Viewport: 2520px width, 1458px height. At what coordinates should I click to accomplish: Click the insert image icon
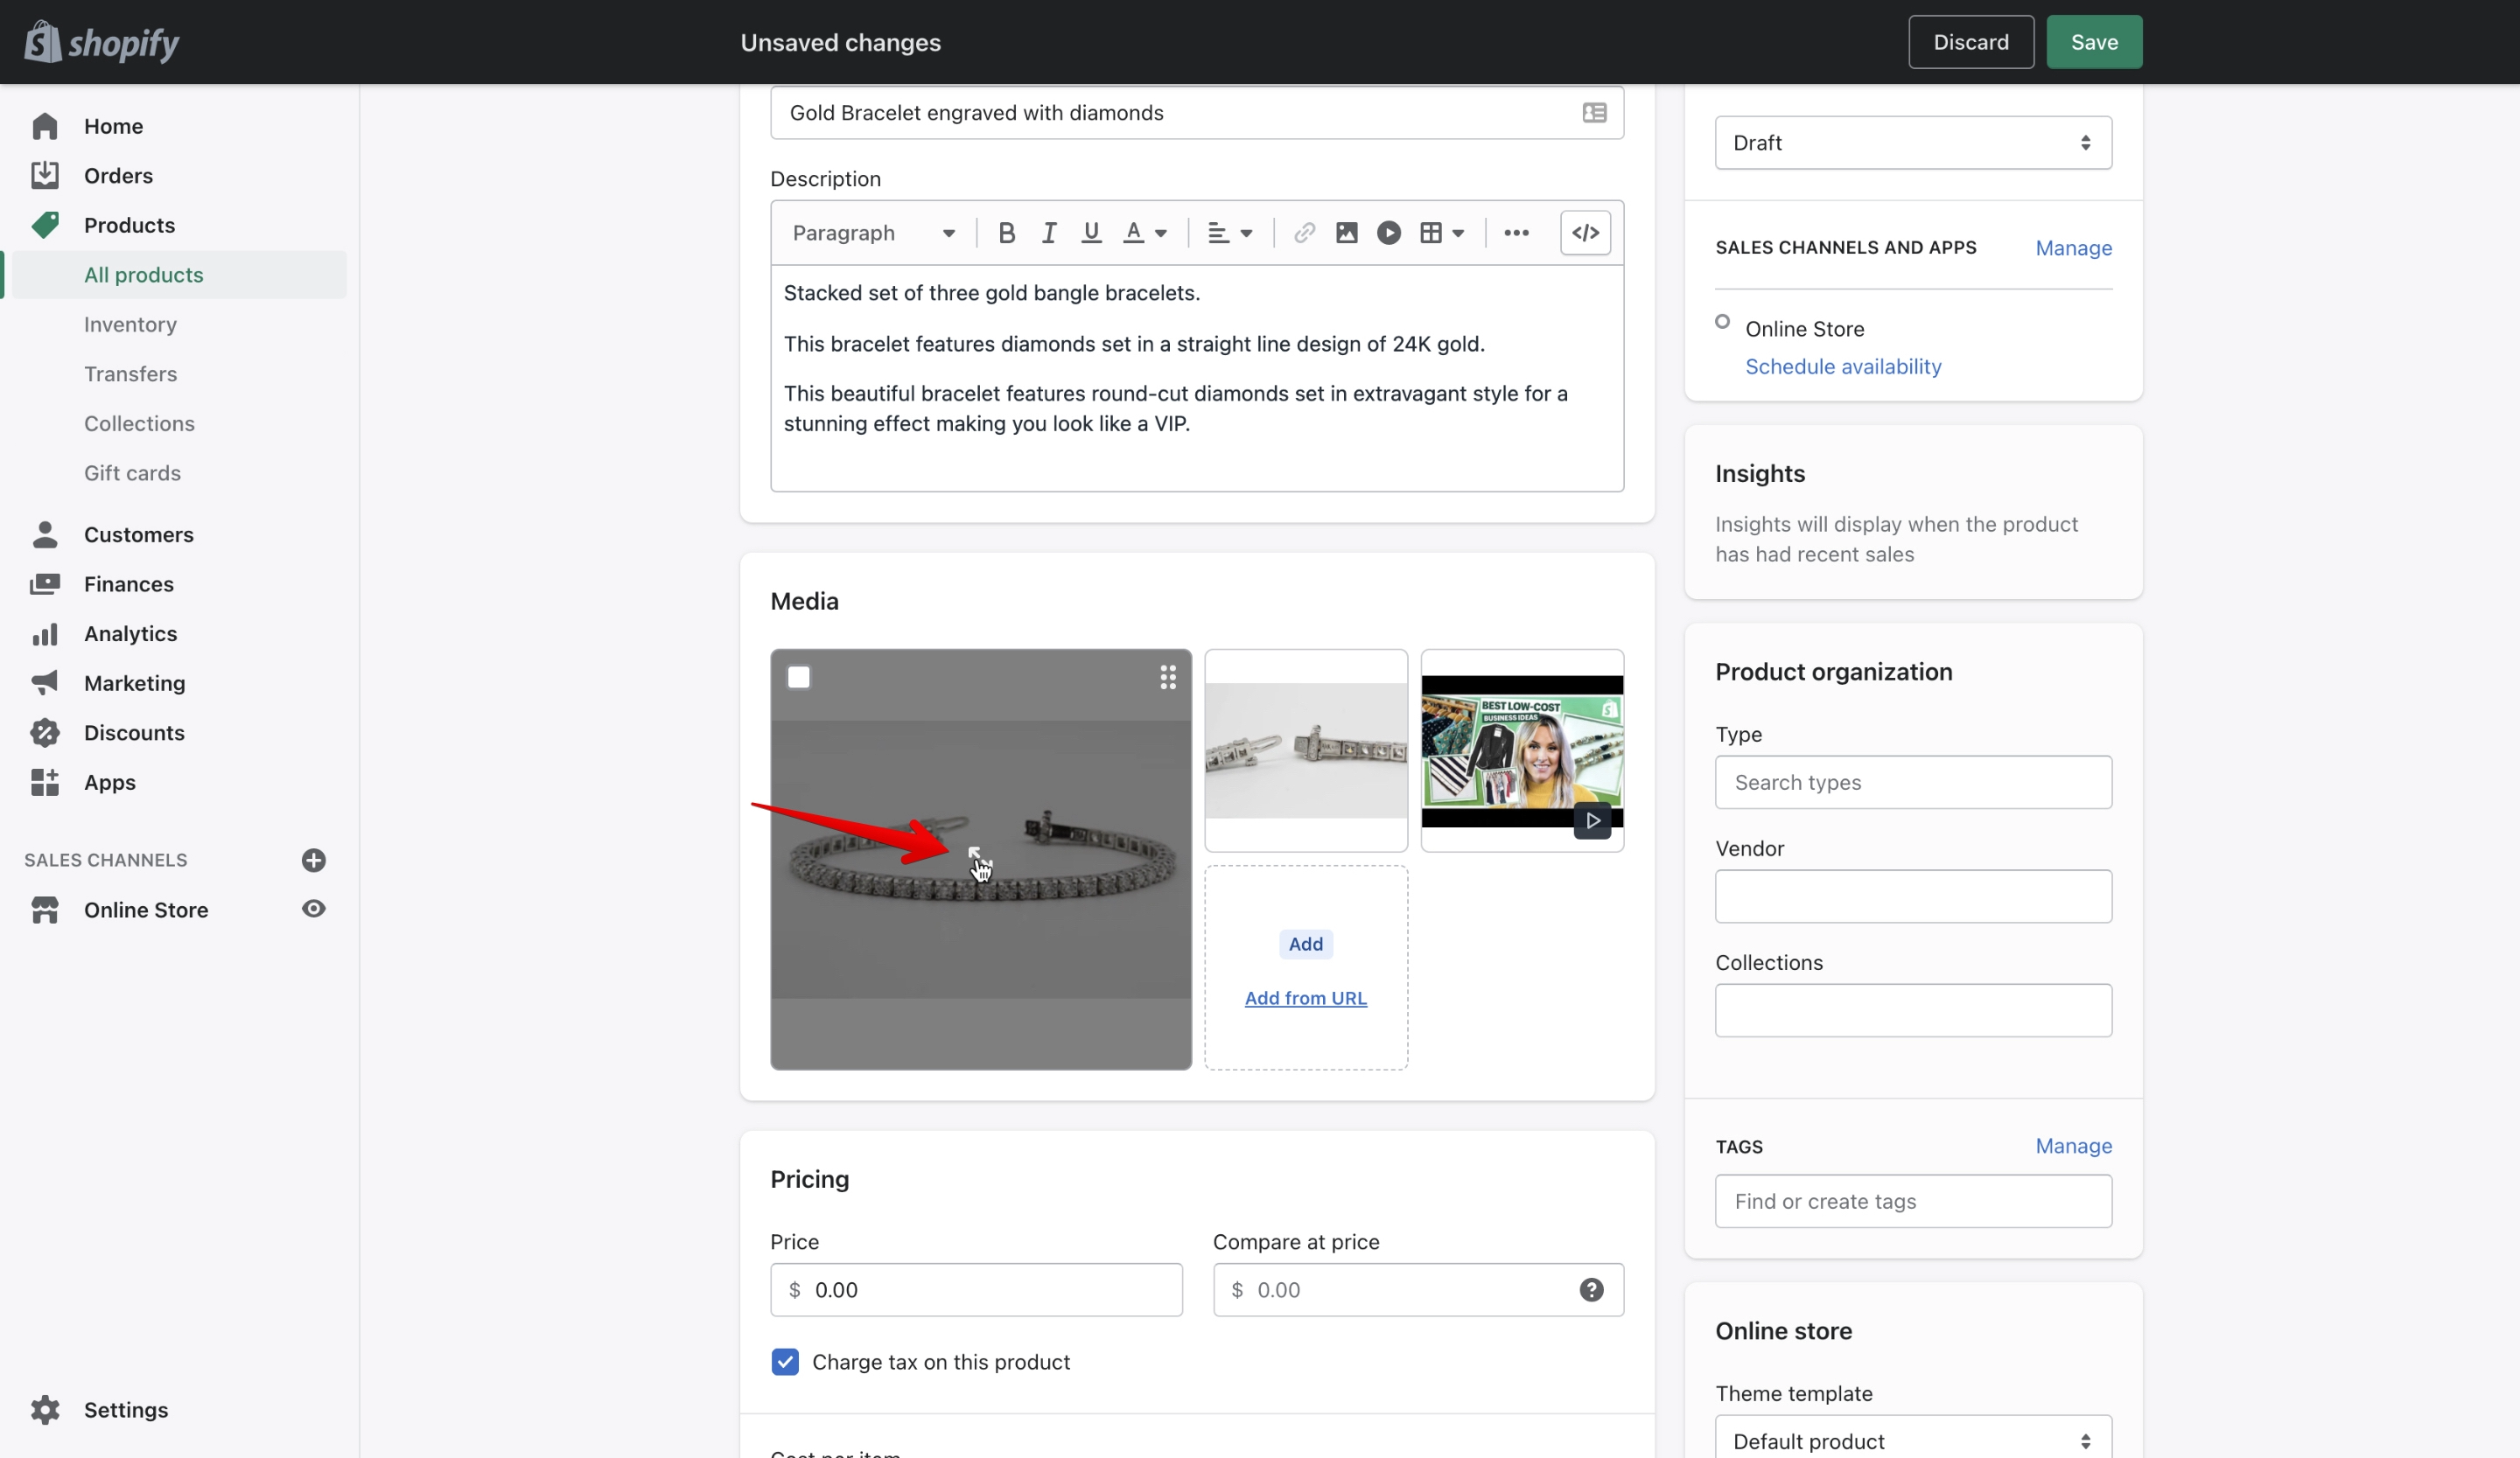click(1346, 233)
